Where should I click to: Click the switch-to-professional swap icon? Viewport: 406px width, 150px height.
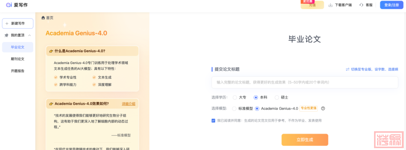point(347,69)
